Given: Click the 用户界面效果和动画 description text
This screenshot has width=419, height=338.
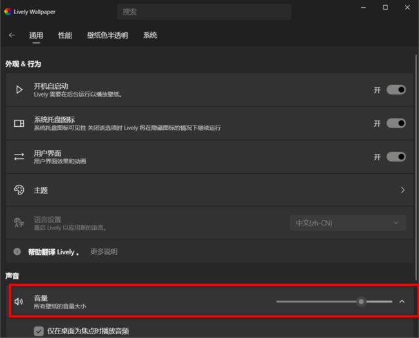Looking at the screenshot, I should click(x=60, y=161).
